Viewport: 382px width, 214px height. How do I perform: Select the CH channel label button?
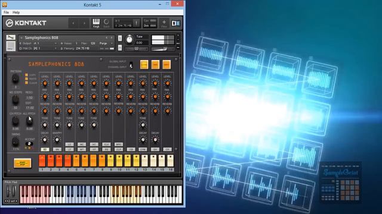(x=167, y=149)
